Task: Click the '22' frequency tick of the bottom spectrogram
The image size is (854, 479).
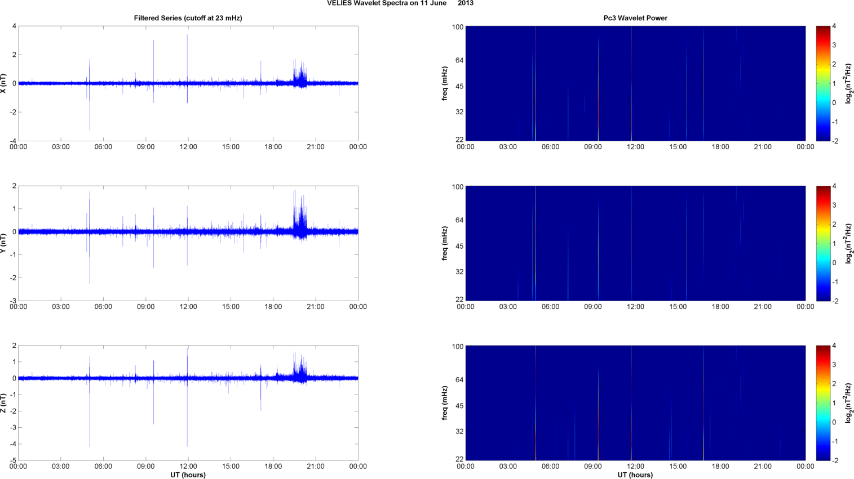Action: click(459, 459)
